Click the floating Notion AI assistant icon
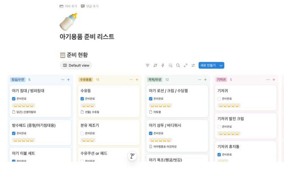 click(132, 156)
